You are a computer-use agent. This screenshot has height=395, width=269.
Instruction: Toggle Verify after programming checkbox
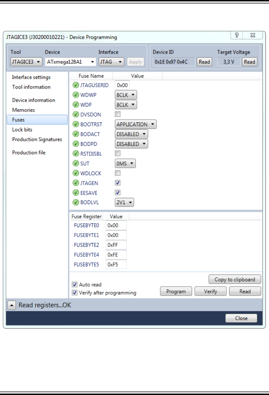pos(75,293)
